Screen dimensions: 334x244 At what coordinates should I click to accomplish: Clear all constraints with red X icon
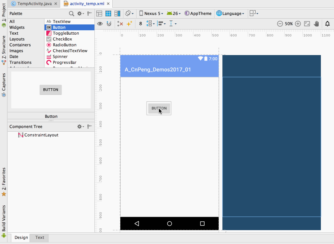tap(120, 23)
